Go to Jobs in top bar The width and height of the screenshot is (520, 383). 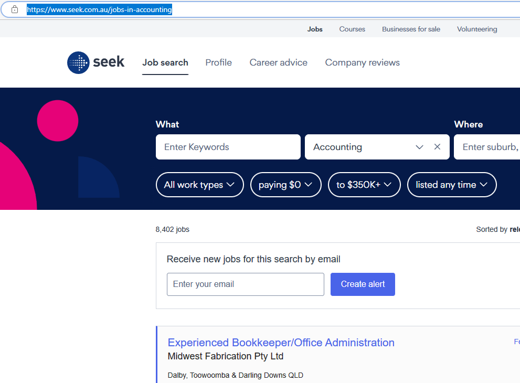pyautogui.click(x=315, y=29)
